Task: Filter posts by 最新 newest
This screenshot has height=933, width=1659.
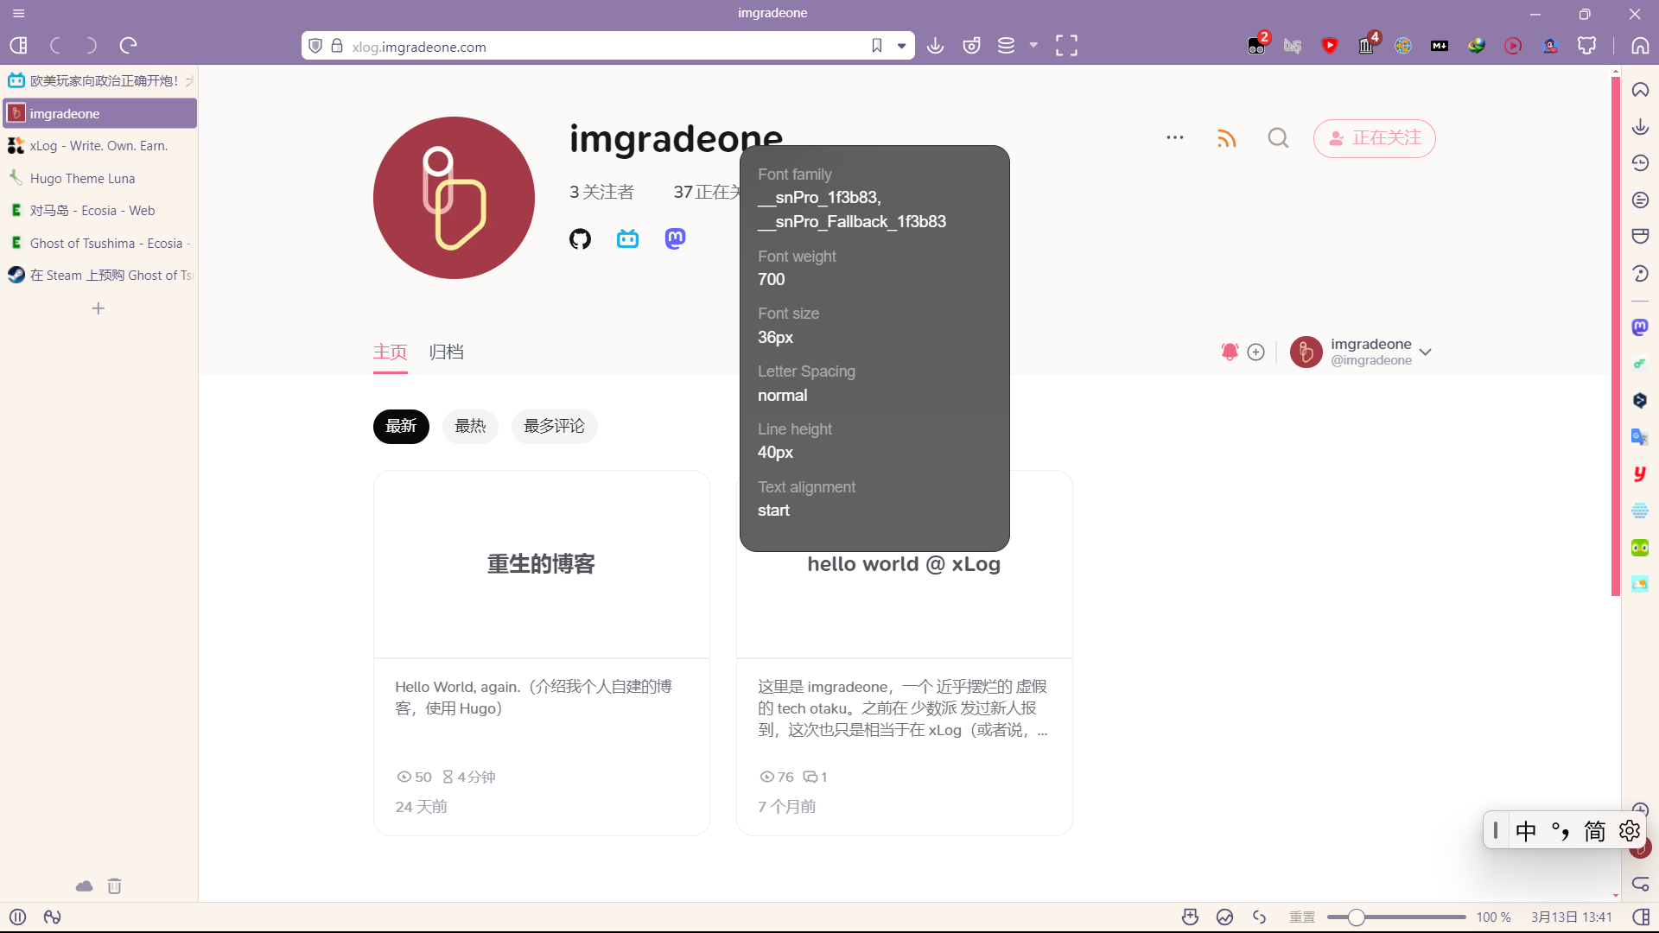Action: coord(401,427)
